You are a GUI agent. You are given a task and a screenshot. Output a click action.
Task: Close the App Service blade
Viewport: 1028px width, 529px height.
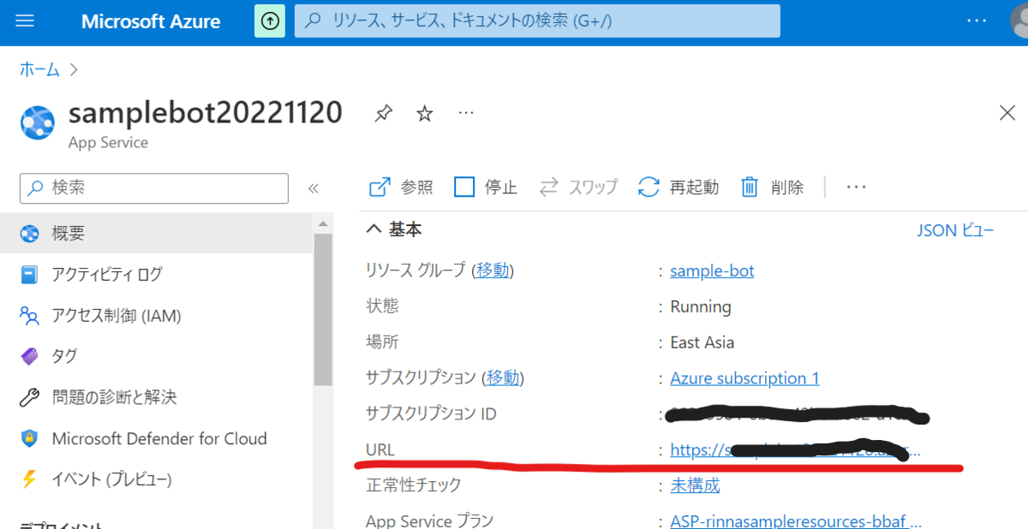click(1008, 113)
